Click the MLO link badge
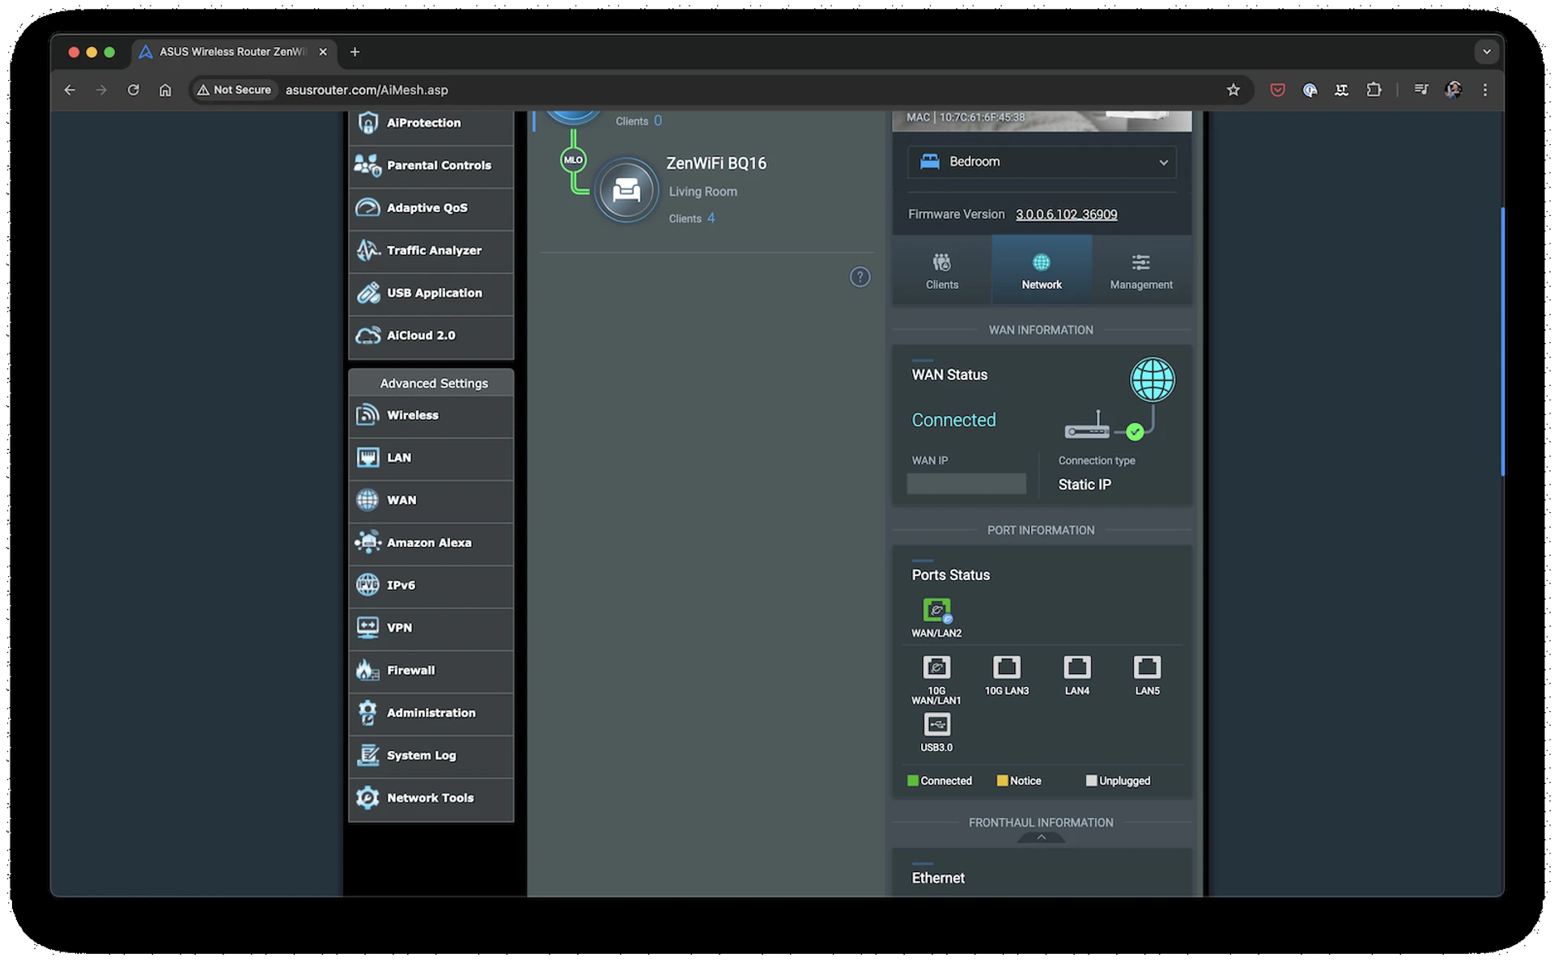This screenshot has width=1554, height=962. (x=573, y=160)
